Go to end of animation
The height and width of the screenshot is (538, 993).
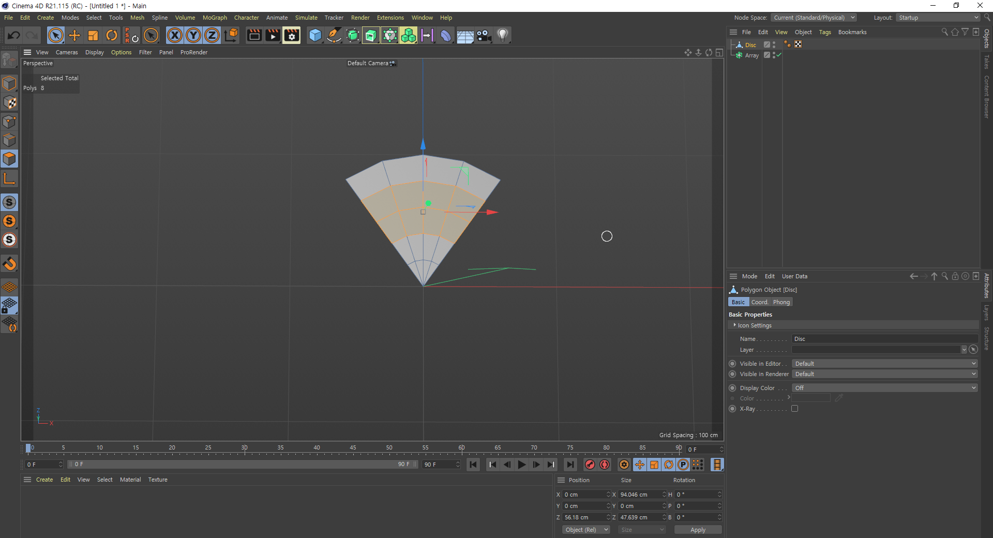point(570,465)
